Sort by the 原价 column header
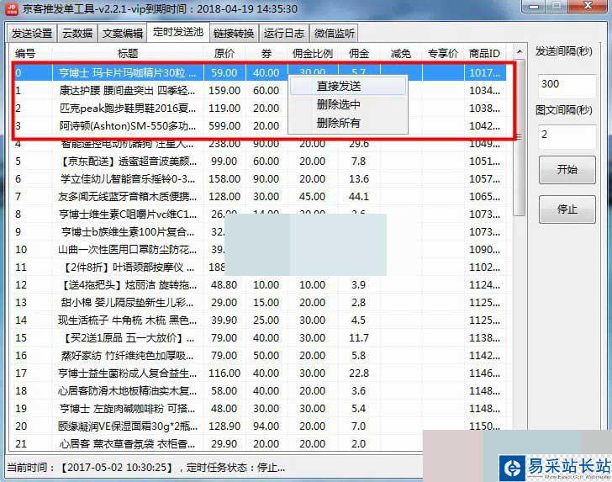This screenshot has height=482, width=612. click(x=224, y=54)
